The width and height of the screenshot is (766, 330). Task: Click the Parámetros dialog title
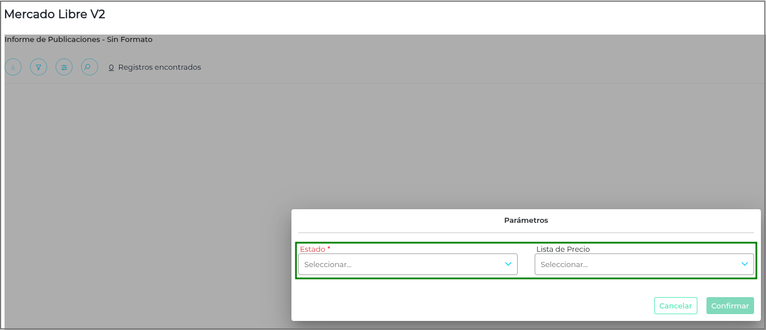pos(526,220)
